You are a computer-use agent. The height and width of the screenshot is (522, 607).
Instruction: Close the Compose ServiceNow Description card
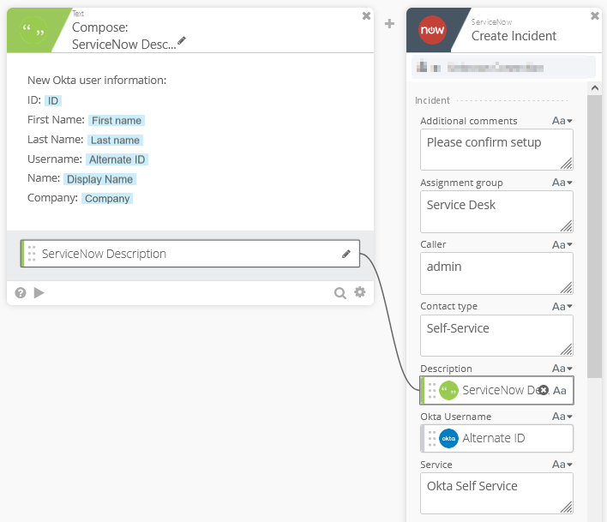coord(366,16)
